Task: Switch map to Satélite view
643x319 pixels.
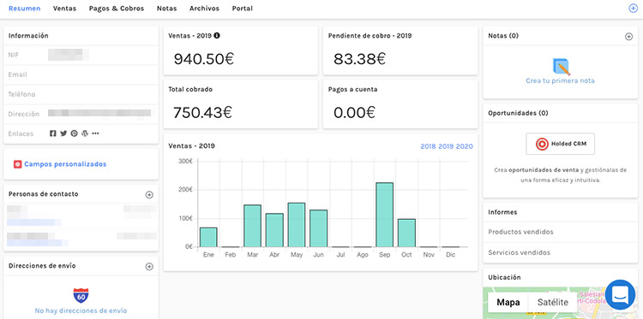Action: coord(553,302)
